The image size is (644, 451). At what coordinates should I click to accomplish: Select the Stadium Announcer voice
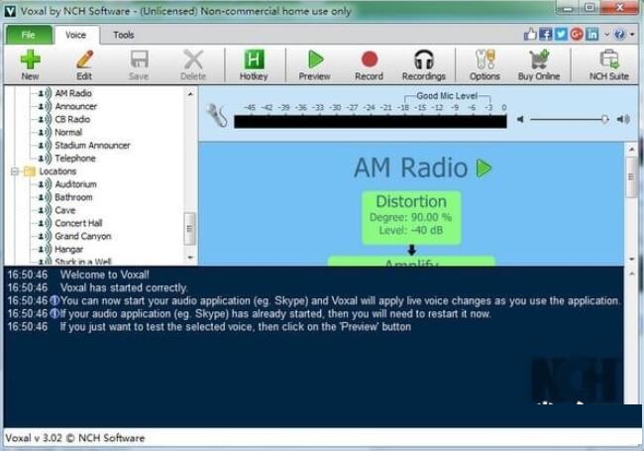92,145
